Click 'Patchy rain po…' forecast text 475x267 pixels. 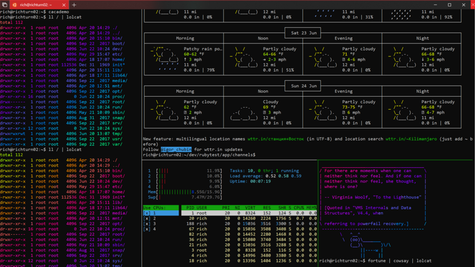(203, 49)
